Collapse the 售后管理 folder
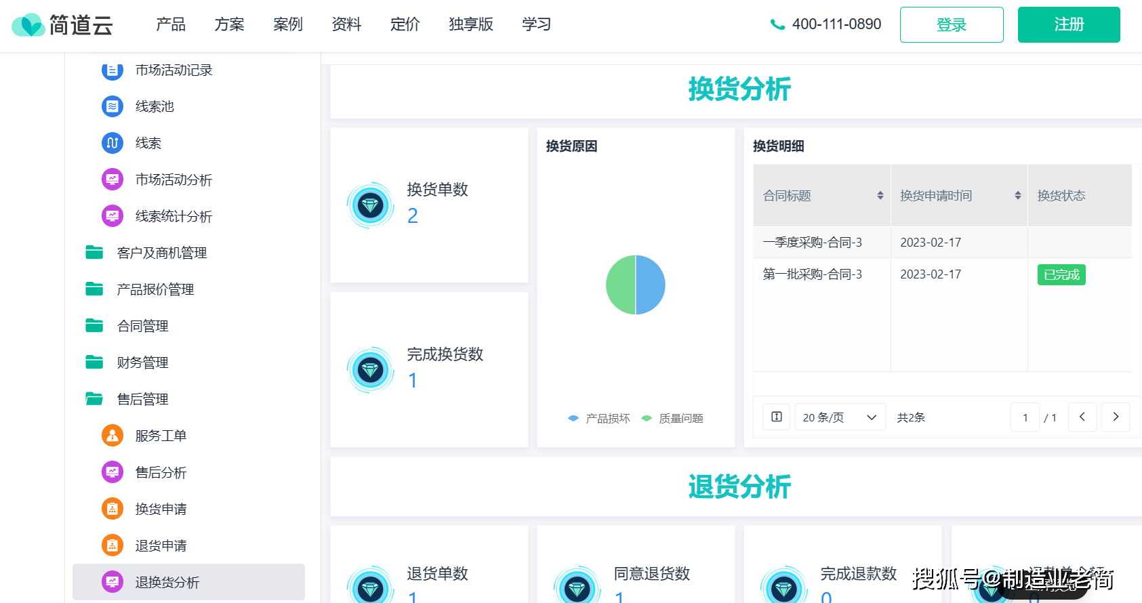Image resolution: width=1142 pixels, height=603 pixels. coord(143,399)
